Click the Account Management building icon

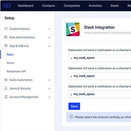pos(6,97)
